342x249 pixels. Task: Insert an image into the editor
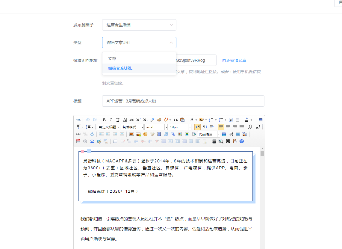point(131,134)
